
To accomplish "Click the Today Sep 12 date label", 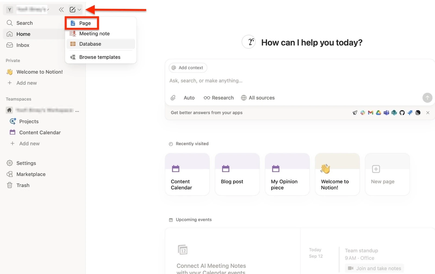I will [x=316, y=253].
